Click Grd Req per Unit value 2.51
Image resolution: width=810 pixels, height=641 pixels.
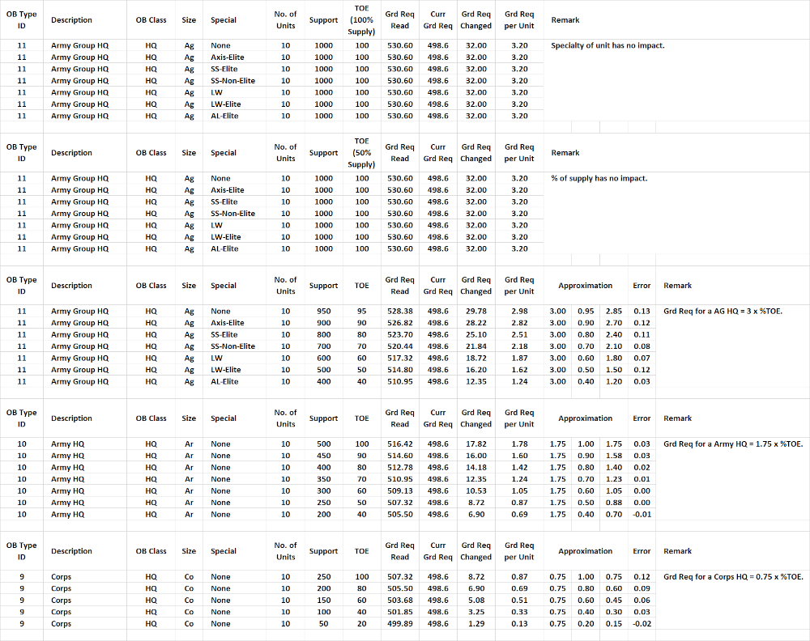point(519,334)
